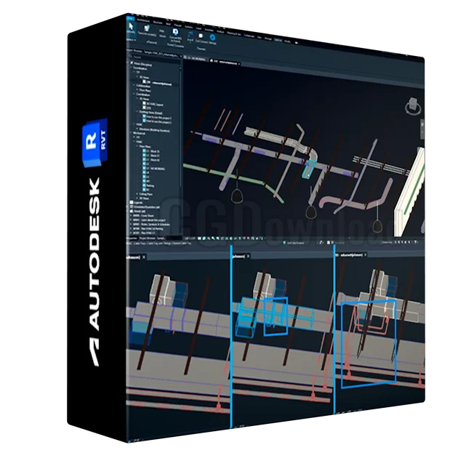Select the Modify arrow tool
Image resolution: width=458 pixels, height=458 pixels.
click(x=131, y=26)
